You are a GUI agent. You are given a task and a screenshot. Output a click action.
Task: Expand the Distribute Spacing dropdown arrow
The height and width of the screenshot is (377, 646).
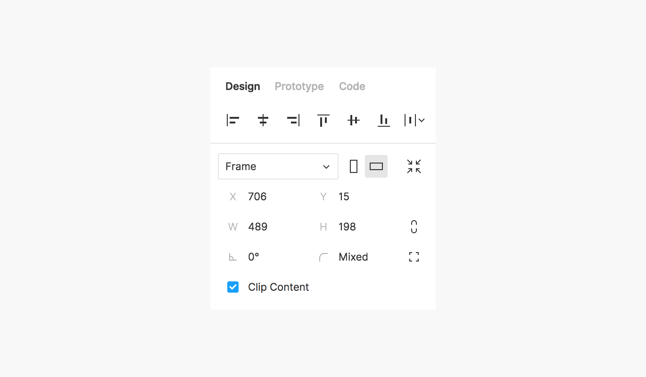[x=422, y=120]
